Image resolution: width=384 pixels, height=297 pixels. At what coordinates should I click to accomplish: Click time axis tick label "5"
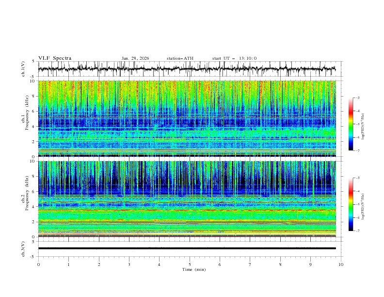(x=190, y=264)
